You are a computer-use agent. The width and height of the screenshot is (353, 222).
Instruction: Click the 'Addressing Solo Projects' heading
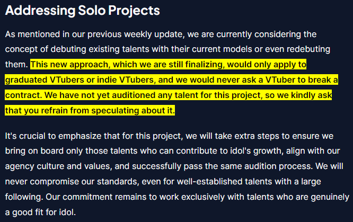pyautogui.click(x=82, y=11)
